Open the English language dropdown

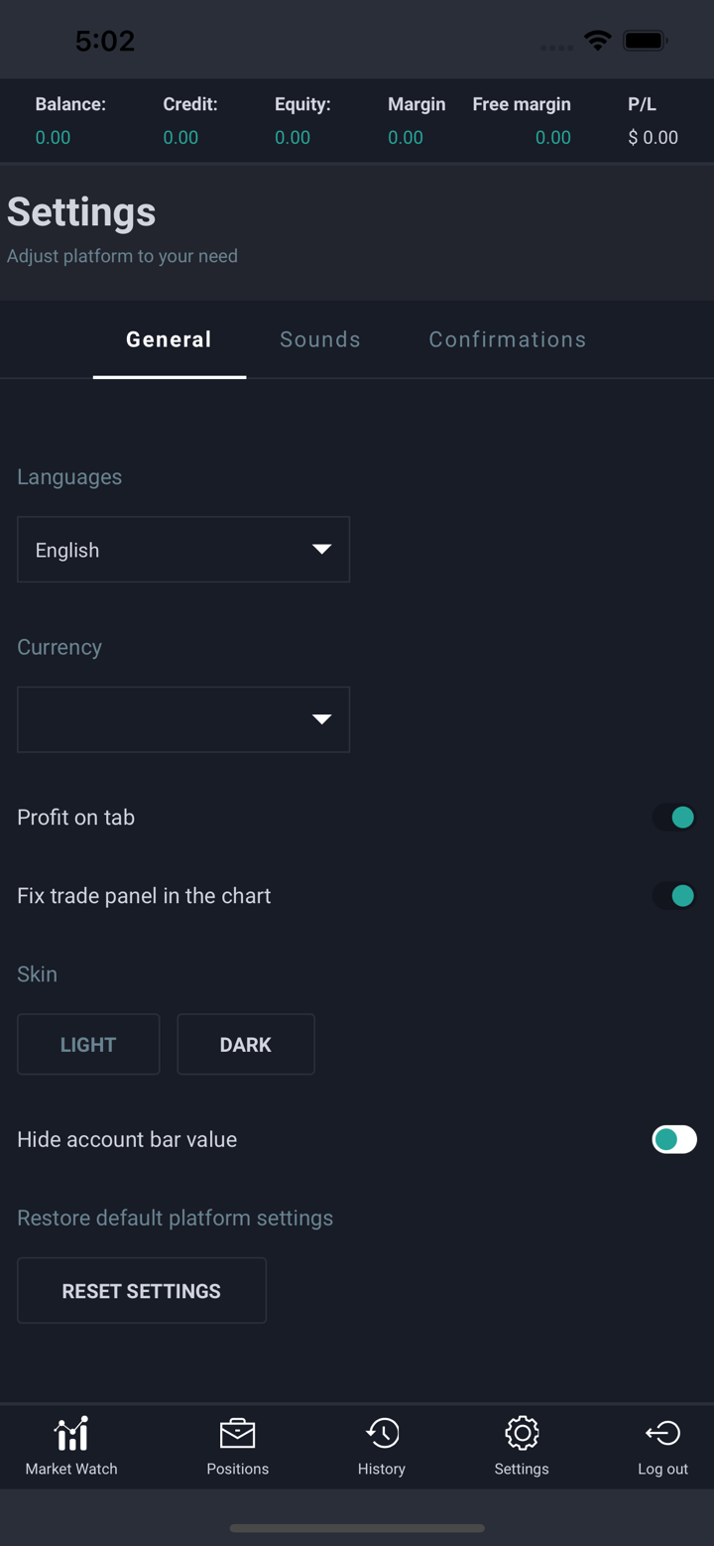[183, 550]
